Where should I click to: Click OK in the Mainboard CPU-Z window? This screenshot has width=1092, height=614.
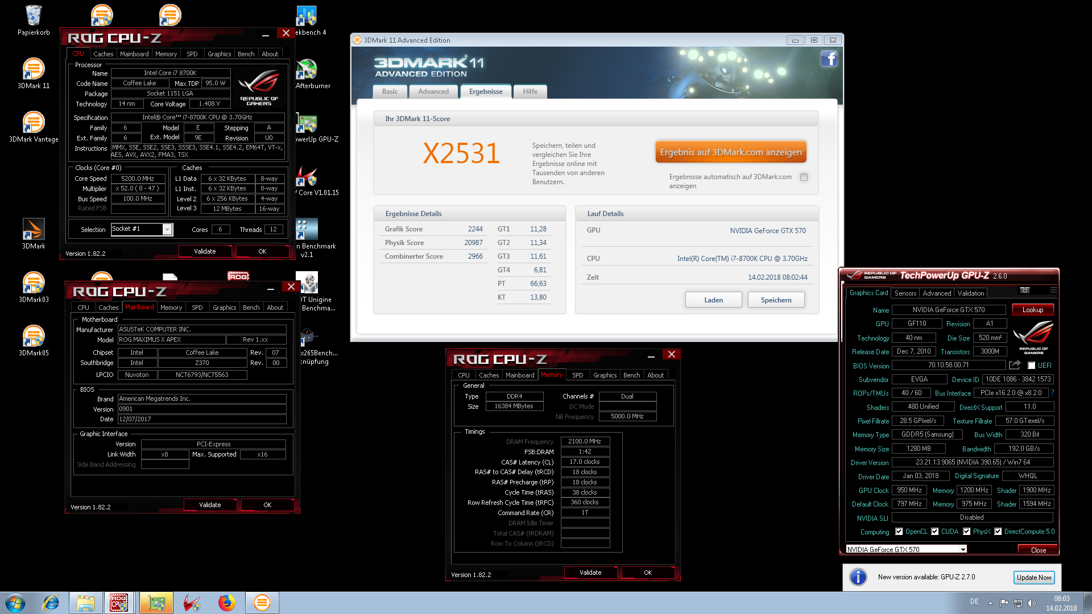tap(267, 505)
